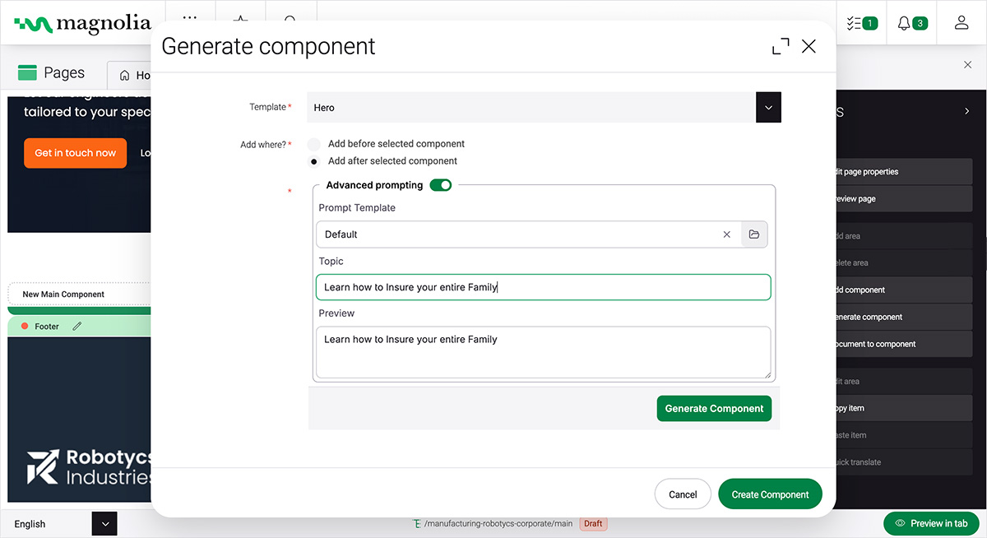This screenshot has width=987, height=538.
Task: Clear the Default prompt template with X
Action: (726, 234)
